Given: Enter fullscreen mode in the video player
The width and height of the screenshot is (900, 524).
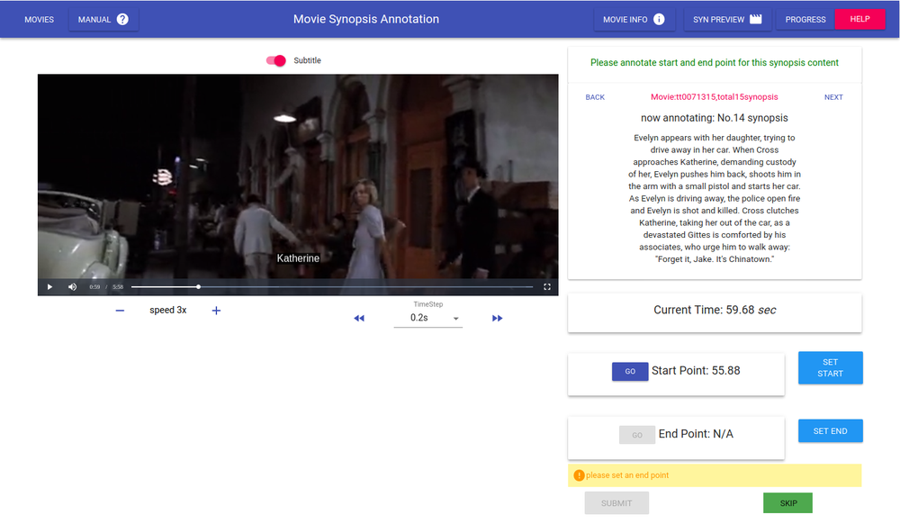Looking at the screenshot, I should (546, 287).
